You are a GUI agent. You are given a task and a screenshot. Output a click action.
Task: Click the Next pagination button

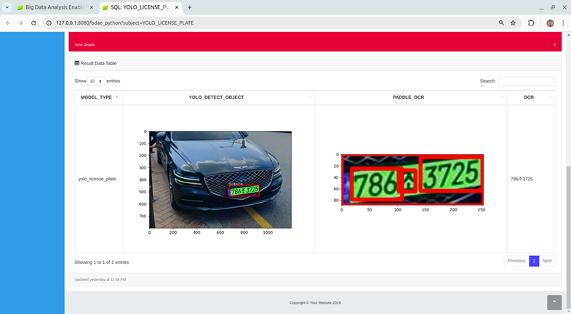[x=547, y=260]
